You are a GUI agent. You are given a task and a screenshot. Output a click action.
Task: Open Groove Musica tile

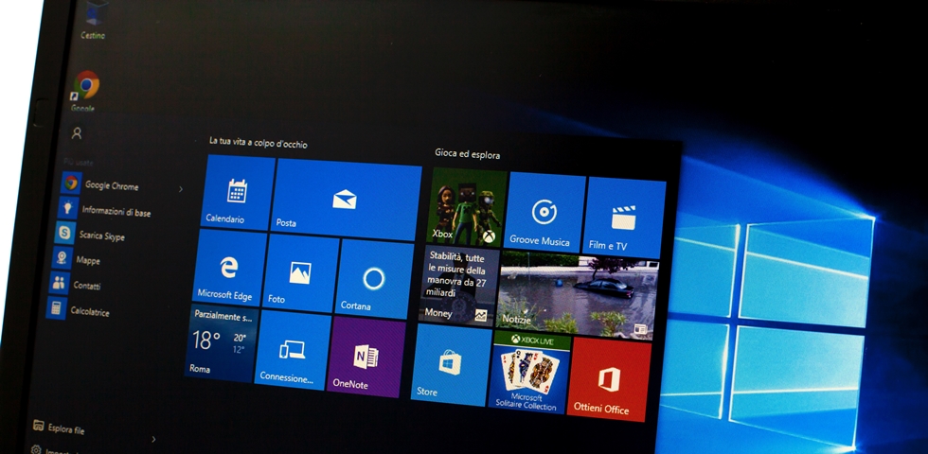point(544,214)
